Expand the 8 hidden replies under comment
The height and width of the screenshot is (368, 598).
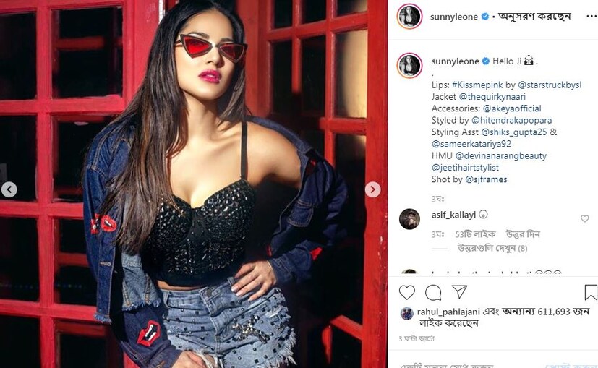492,249
